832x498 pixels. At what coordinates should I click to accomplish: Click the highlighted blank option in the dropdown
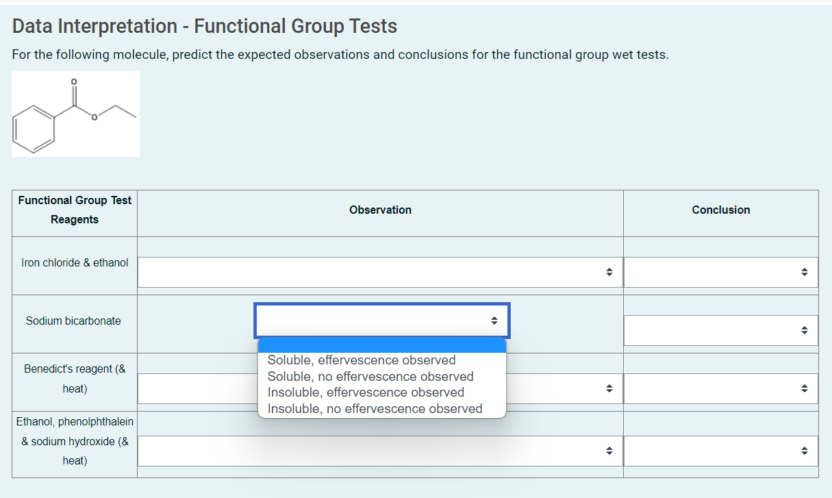point(380,345)
